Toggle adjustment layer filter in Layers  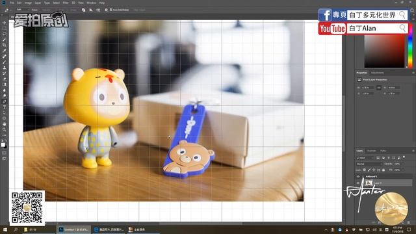pos(383,158)
